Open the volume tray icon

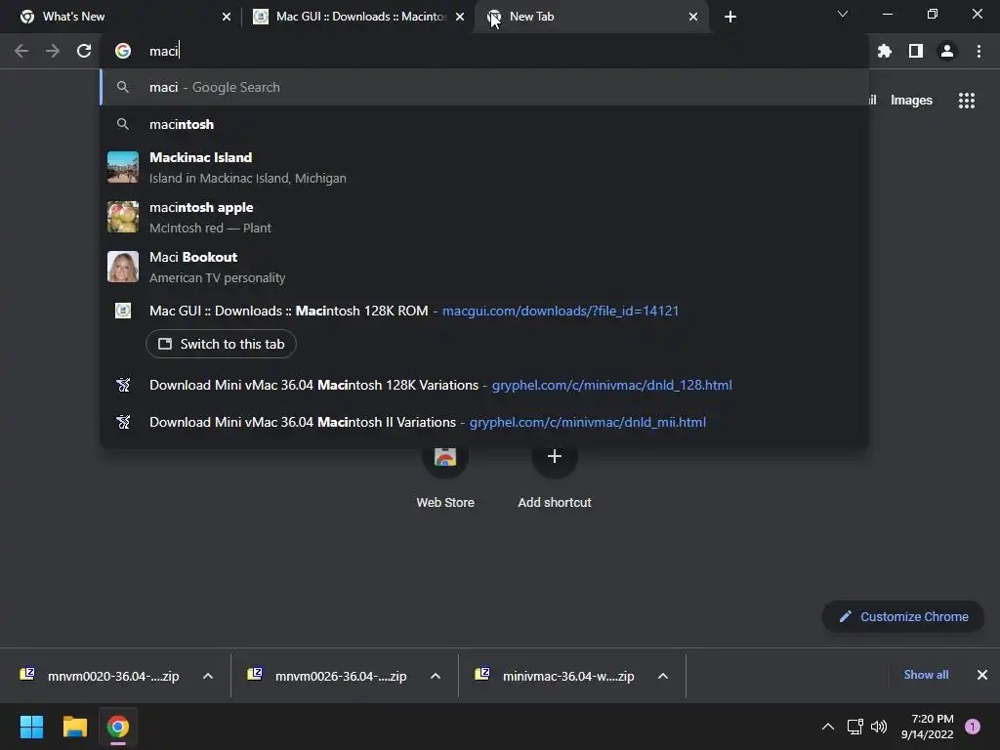tap(879, 727)
